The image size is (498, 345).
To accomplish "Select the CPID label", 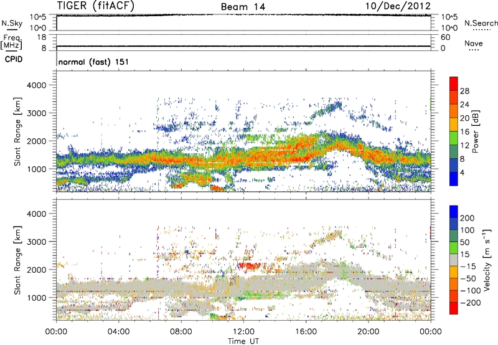I will 14,59.
